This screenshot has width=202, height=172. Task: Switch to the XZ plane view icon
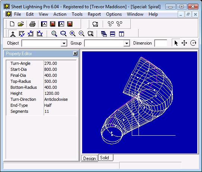31,34
